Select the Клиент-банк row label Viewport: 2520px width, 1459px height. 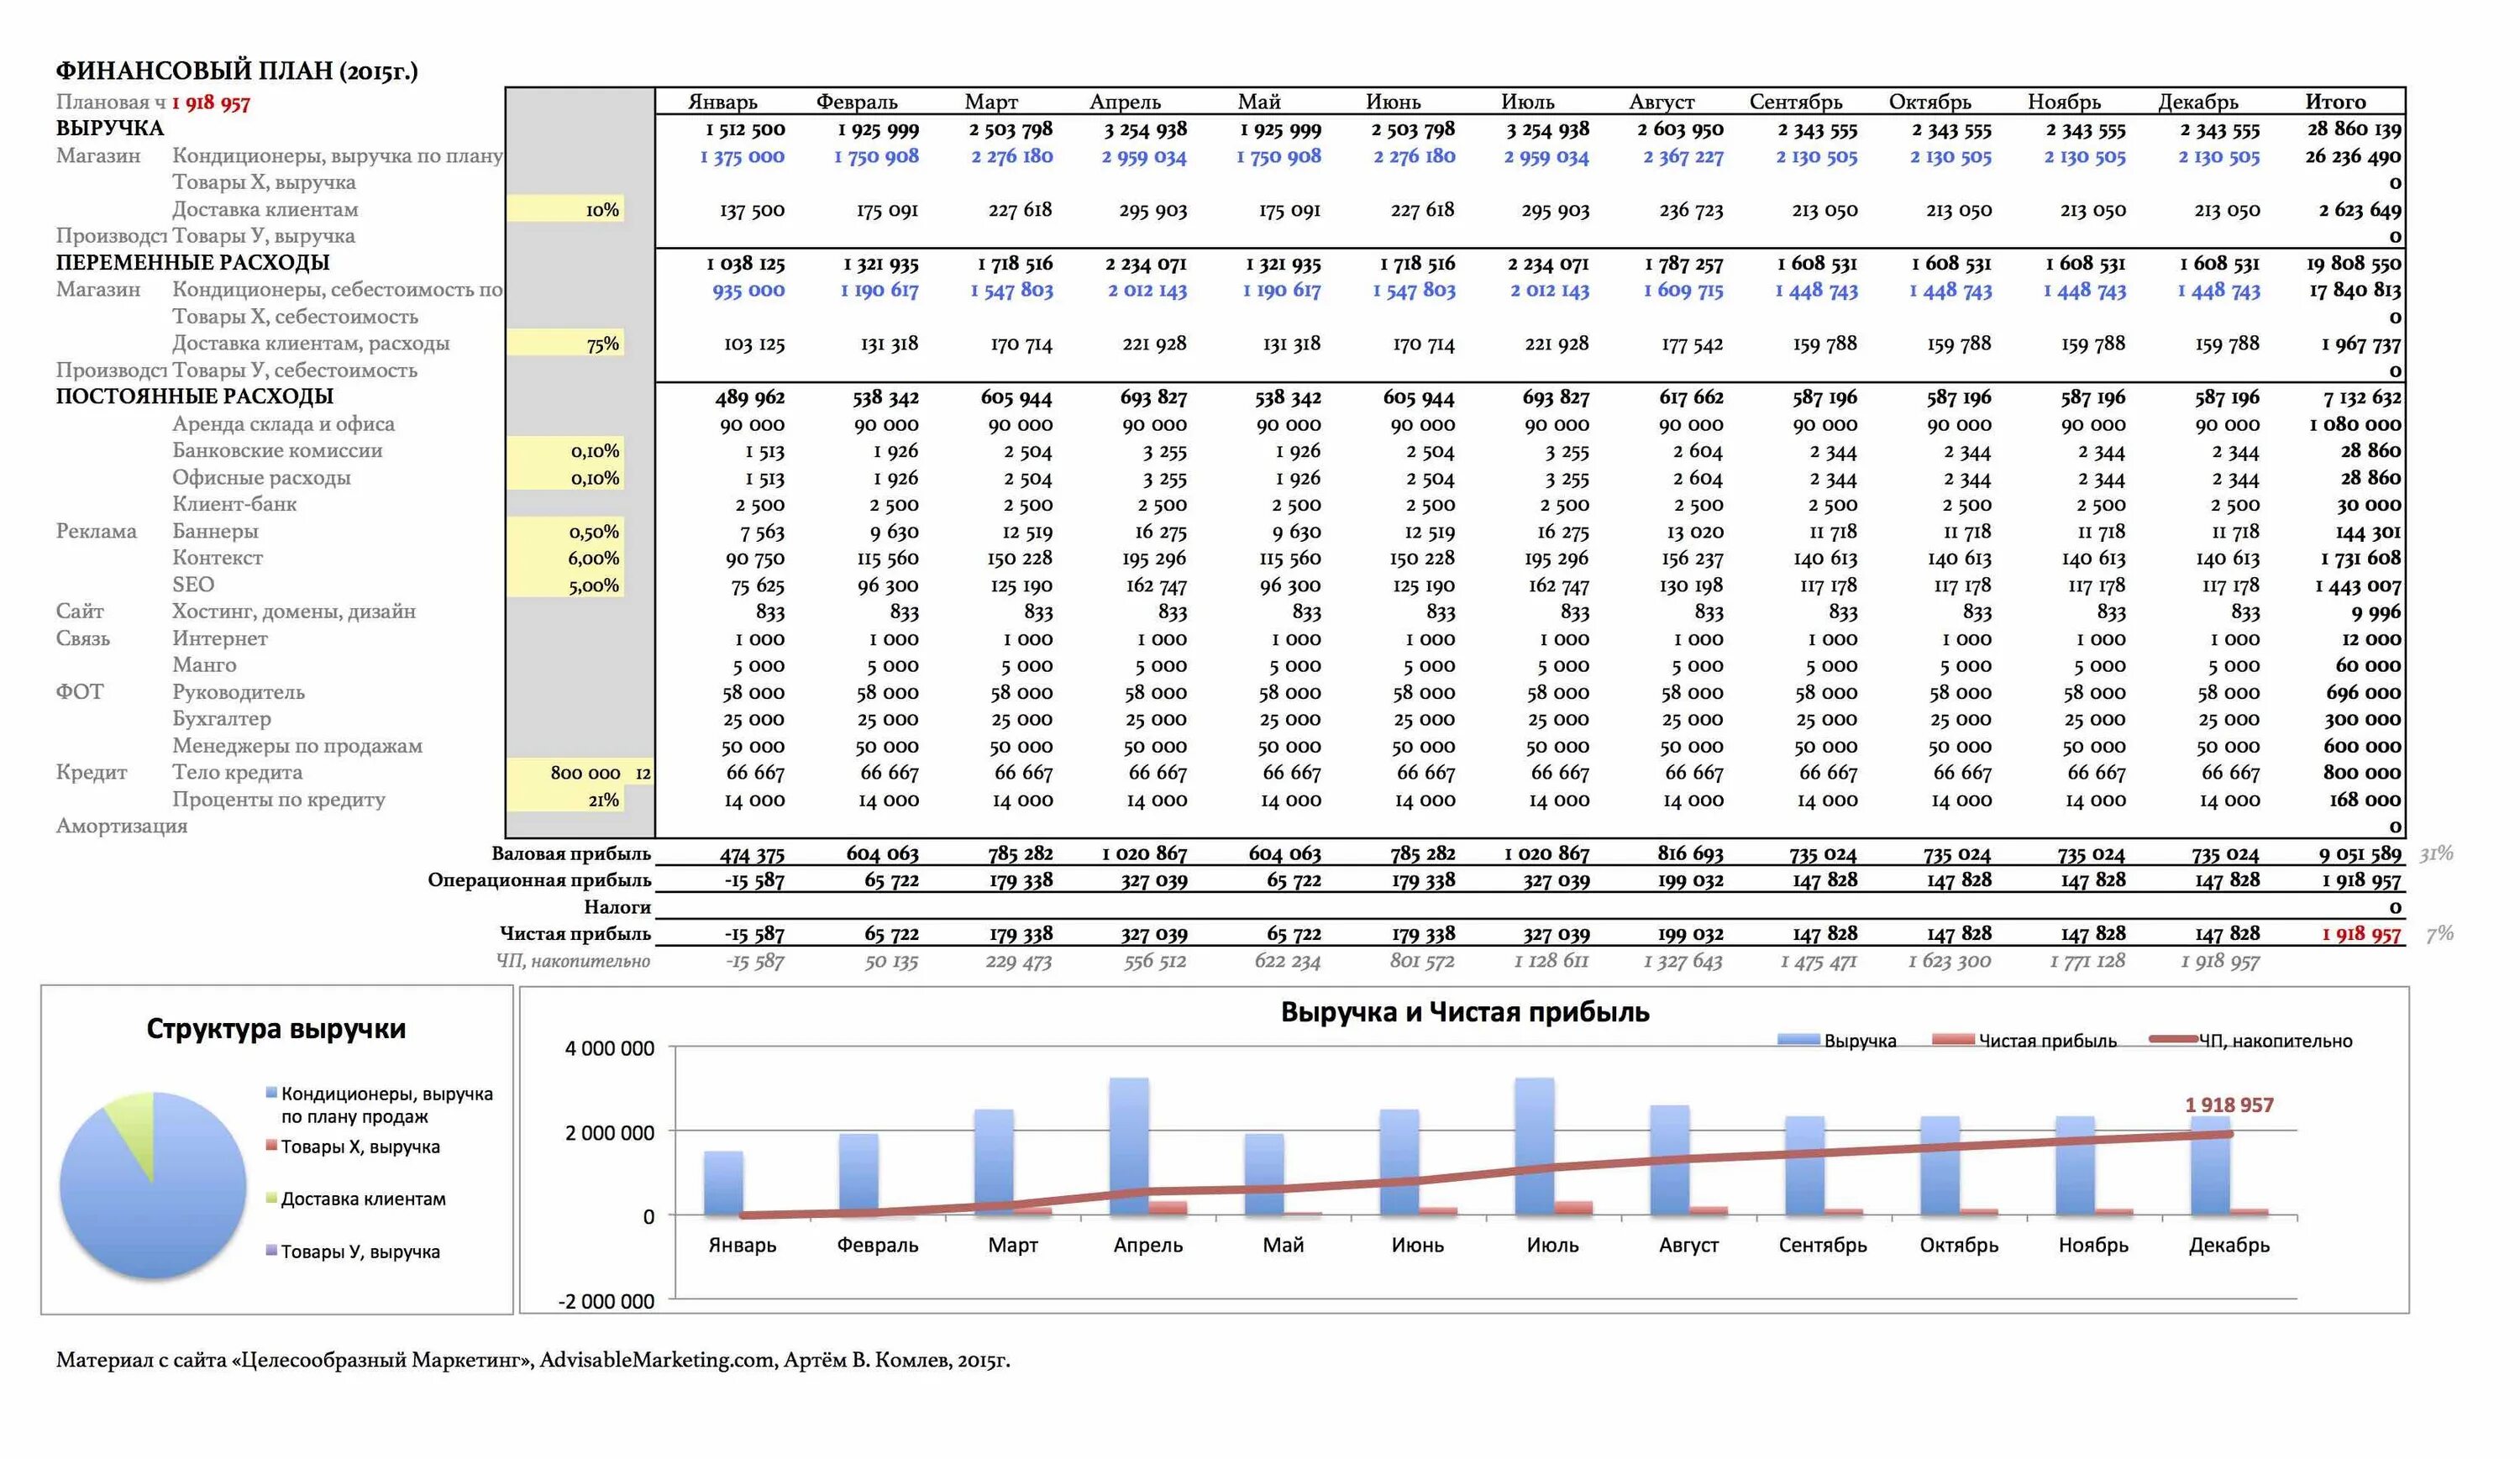(234, 504)
